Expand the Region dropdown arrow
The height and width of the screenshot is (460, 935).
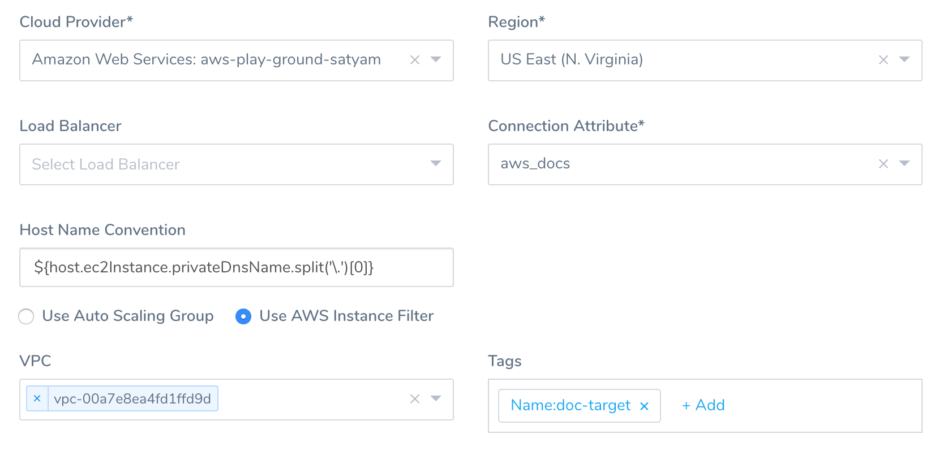coord(904,59)
